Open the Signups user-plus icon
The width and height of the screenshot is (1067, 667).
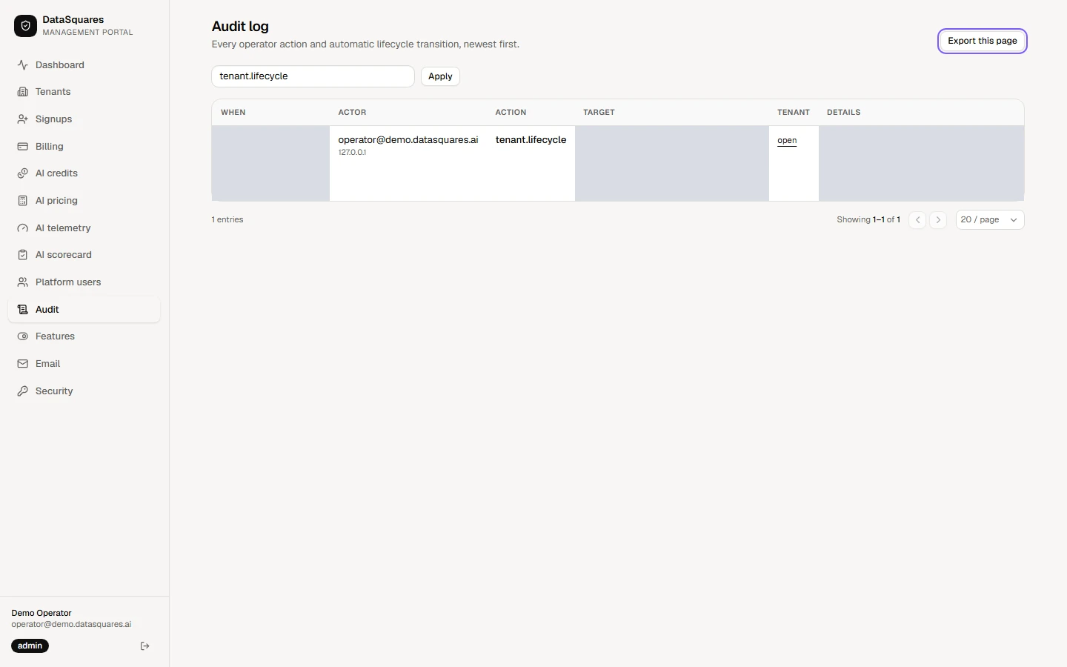[23, 119]
